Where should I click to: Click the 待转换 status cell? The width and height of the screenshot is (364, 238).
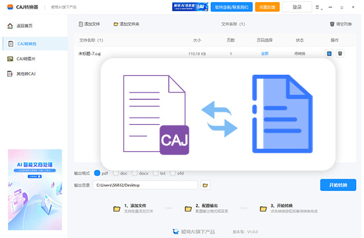pyautogui.click(x=300, y=54)
